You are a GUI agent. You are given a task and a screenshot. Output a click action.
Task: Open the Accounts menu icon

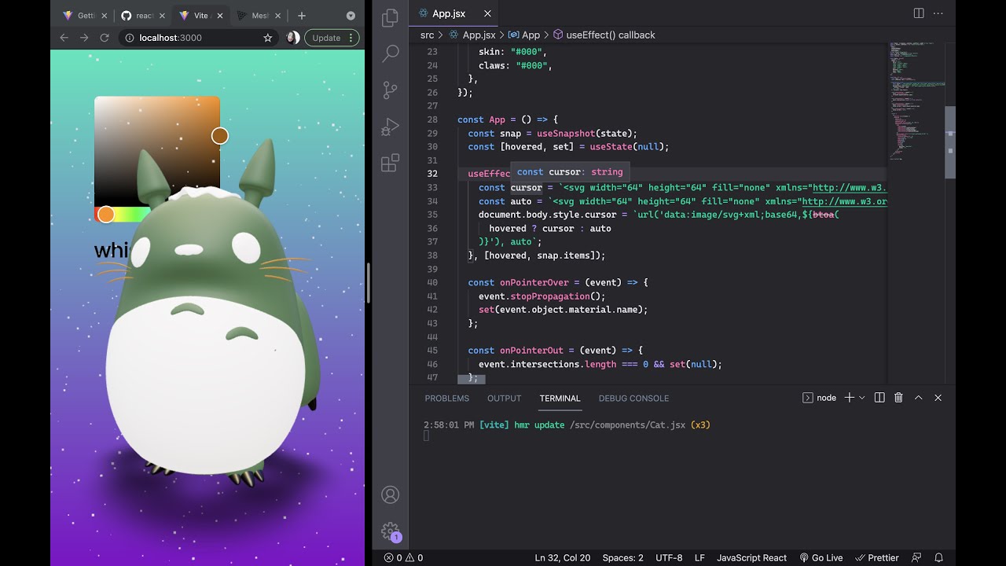pyautogui.click(x=390, y=494)
